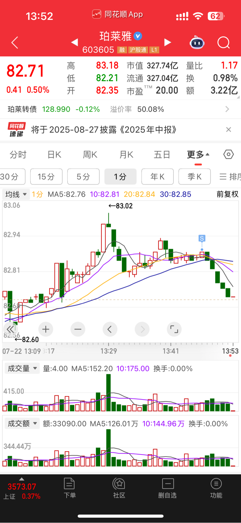Switch to the 分时 tab

coord(18,155)
